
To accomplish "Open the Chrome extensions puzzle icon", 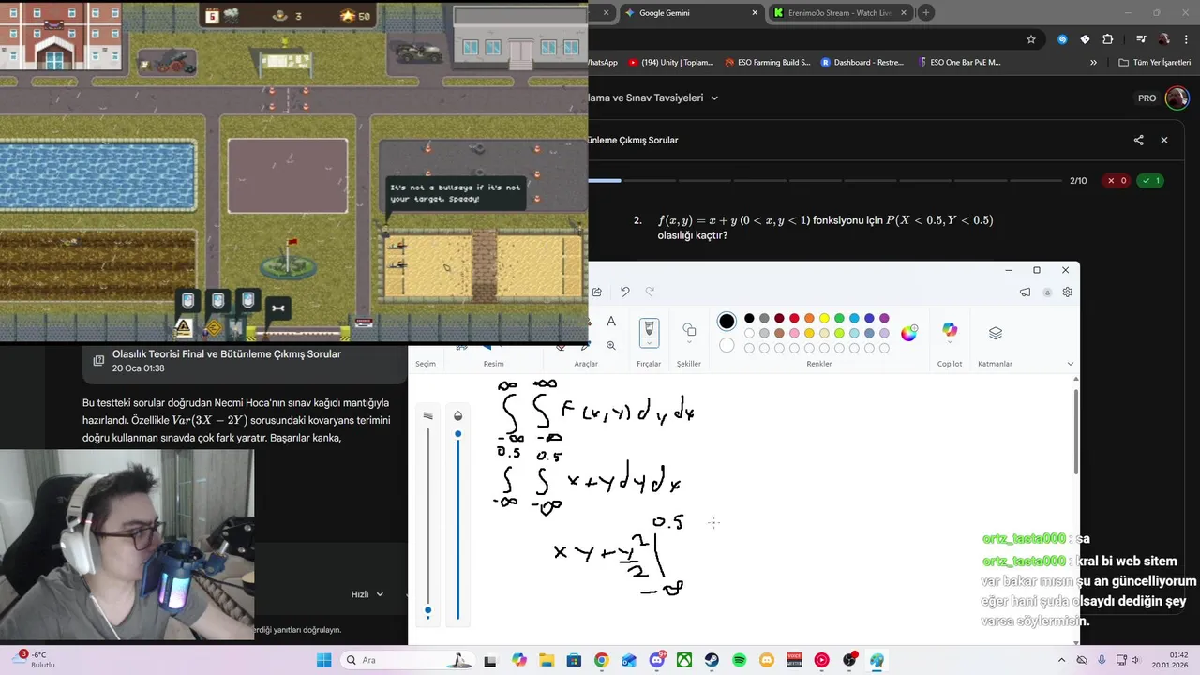I will click(1107, 39).
